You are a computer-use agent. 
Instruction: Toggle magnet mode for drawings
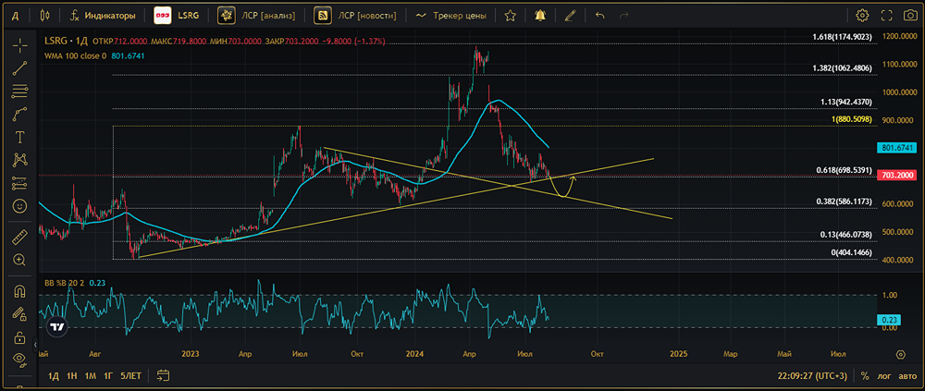coord(19,291)
